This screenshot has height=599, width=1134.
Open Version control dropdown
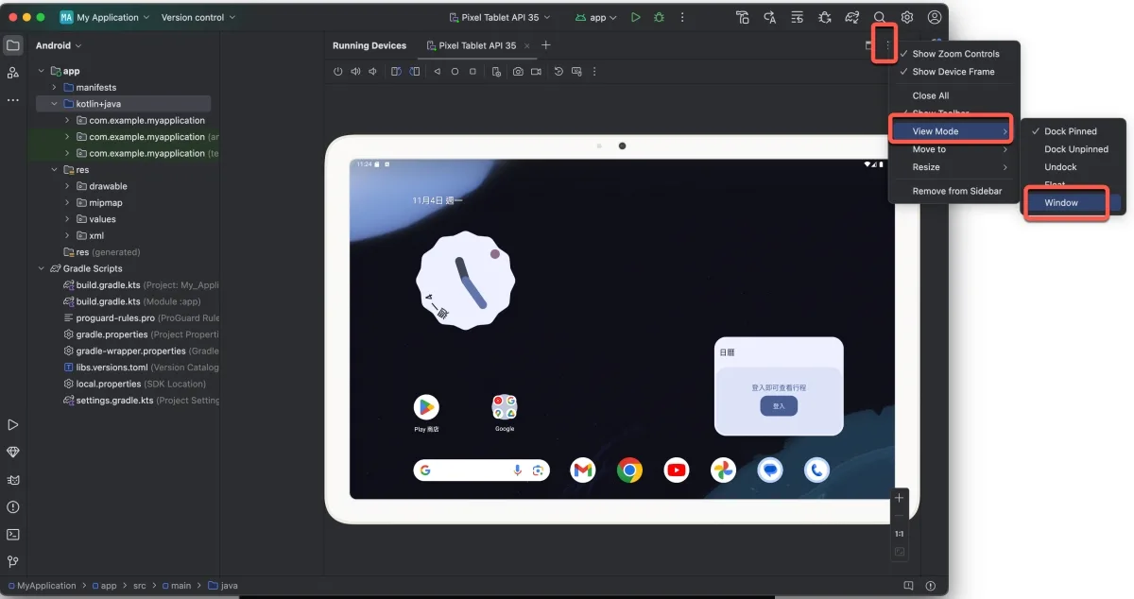click(x=198, y=17)
